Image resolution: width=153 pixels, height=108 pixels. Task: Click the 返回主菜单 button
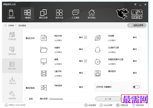tap(137, 25)
